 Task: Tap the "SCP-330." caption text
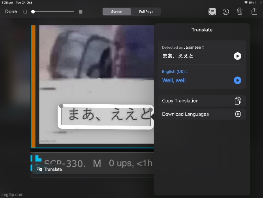tap(65, 163)
